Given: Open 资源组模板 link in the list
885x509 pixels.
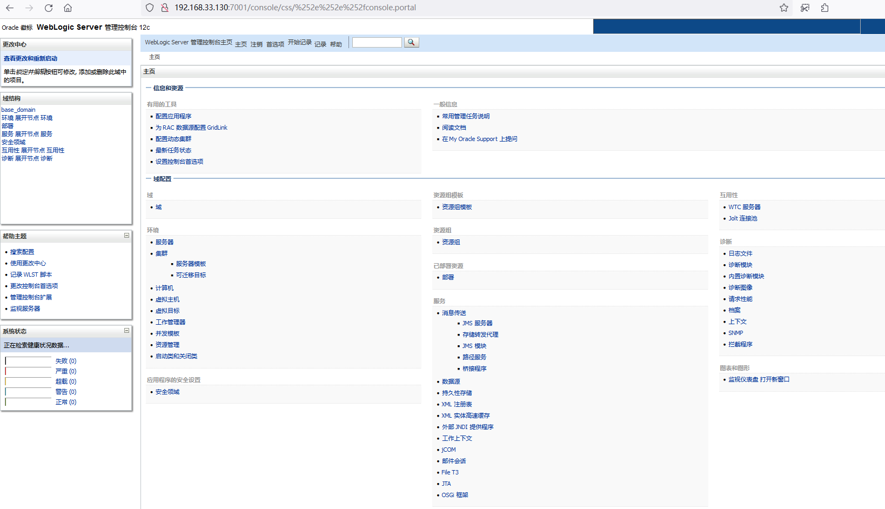Looking at the screenshot, I should [x=457, y=207].
